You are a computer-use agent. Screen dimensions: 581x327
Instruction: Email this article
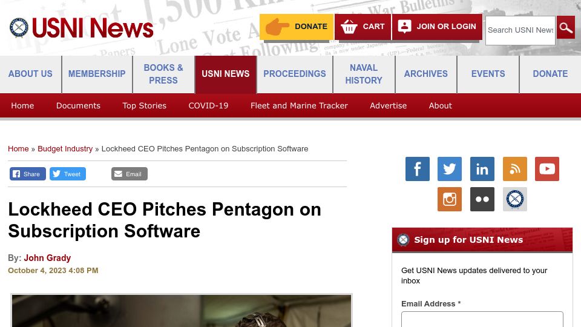(130, 174)
